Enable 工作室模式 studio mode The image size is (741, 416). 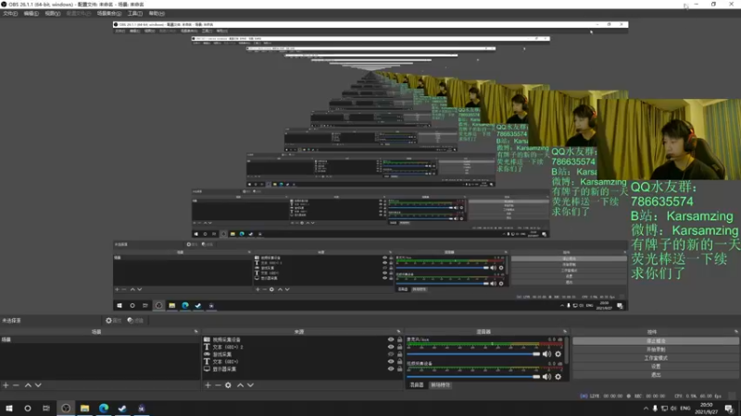tap(656, 358)
